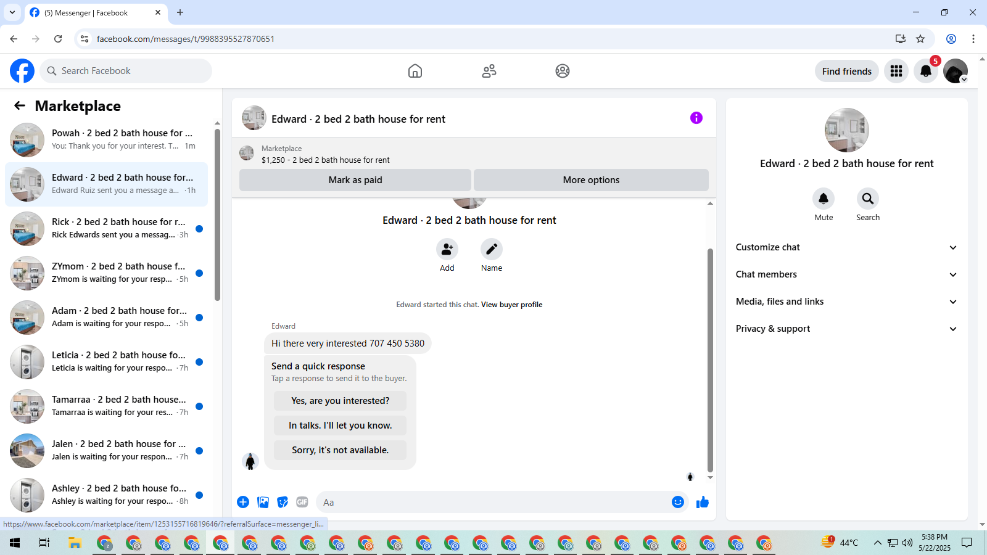
Task: Open conversation information purple icon
Action: (696, 118)
